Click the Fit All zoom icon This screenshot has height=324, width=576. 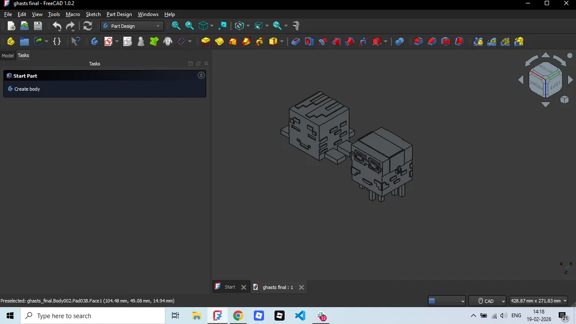(x=176, y=26)
